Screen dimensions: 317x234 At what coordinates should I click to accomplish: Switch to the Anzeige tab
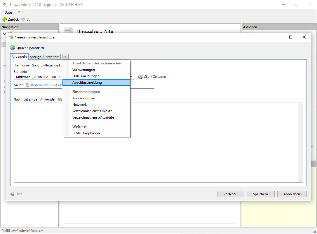coord(36,57)
